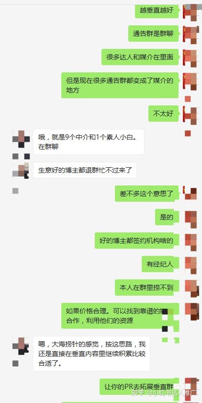Click avatar next to "不太好" bubble
Image resolution: width=202 pixels, height=403 pixels.
click(x=191, y=115)
